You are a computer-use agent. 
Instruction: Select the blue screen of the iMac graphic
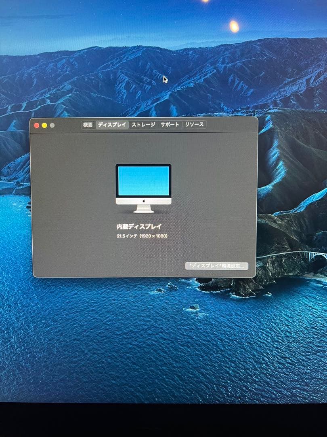tap(144, 180)
